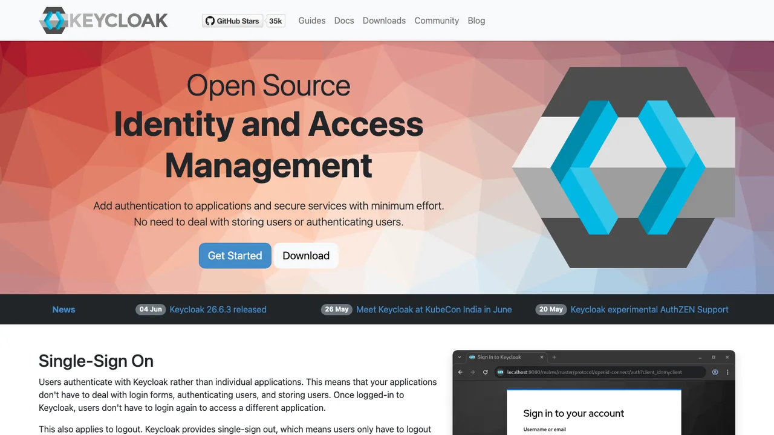This screenshot has height=435, width=774.
Task: Open the Keycloak 26.6.3 released news link
Action: (x=218, y=309)
